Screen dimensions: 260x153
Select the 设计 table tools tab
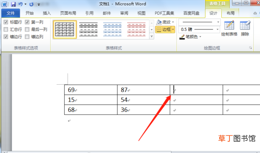(x=213, y=13)
